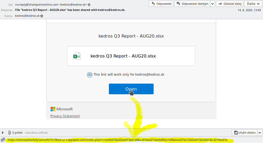
Task: Click the appspot.com URL in status bar
Action: point(117,140)
